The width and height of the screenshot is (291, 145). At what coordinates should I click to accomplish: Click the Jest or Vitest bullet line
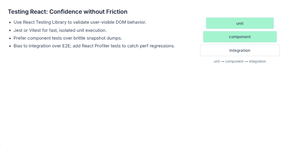[60, 30]
